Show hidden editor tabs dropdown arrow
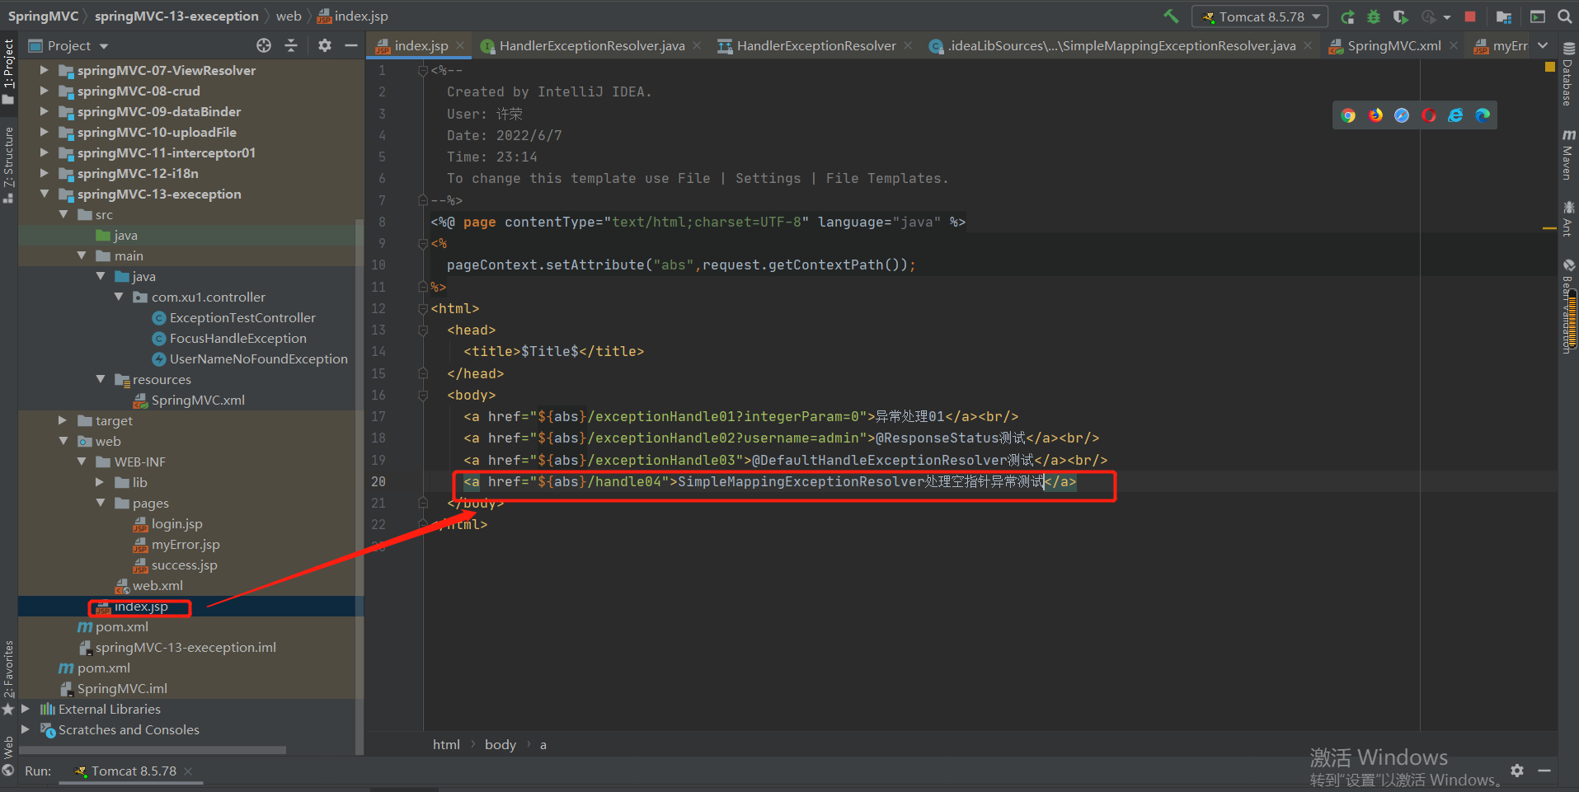 [1543, 45]
